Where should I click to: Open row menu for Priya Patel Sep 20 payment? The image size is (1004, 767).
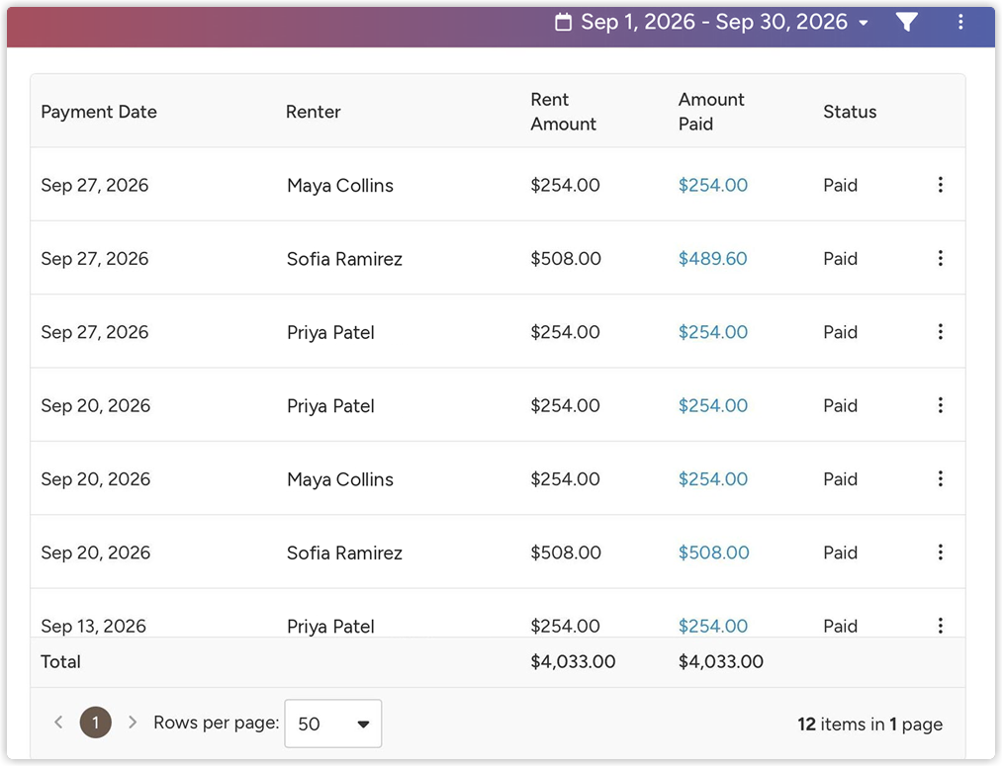click(940, 405)
